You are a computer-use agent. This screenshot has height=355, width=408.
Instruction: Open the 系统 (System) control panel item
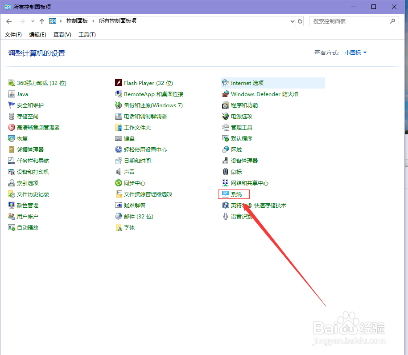(237, 194)
